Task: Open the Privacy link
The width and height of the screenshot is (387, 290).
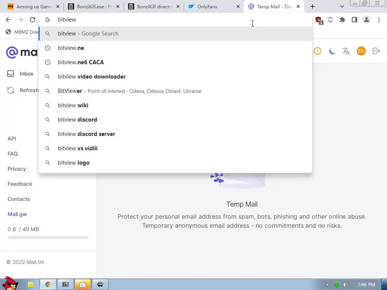Action: click(17, 169)
